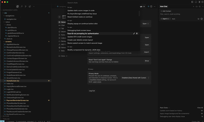Delete 'Face ID not prompting' chat with trash icon

pos(137,33)
